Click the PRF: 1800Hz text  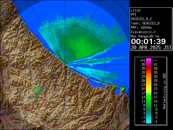point(141,28)
